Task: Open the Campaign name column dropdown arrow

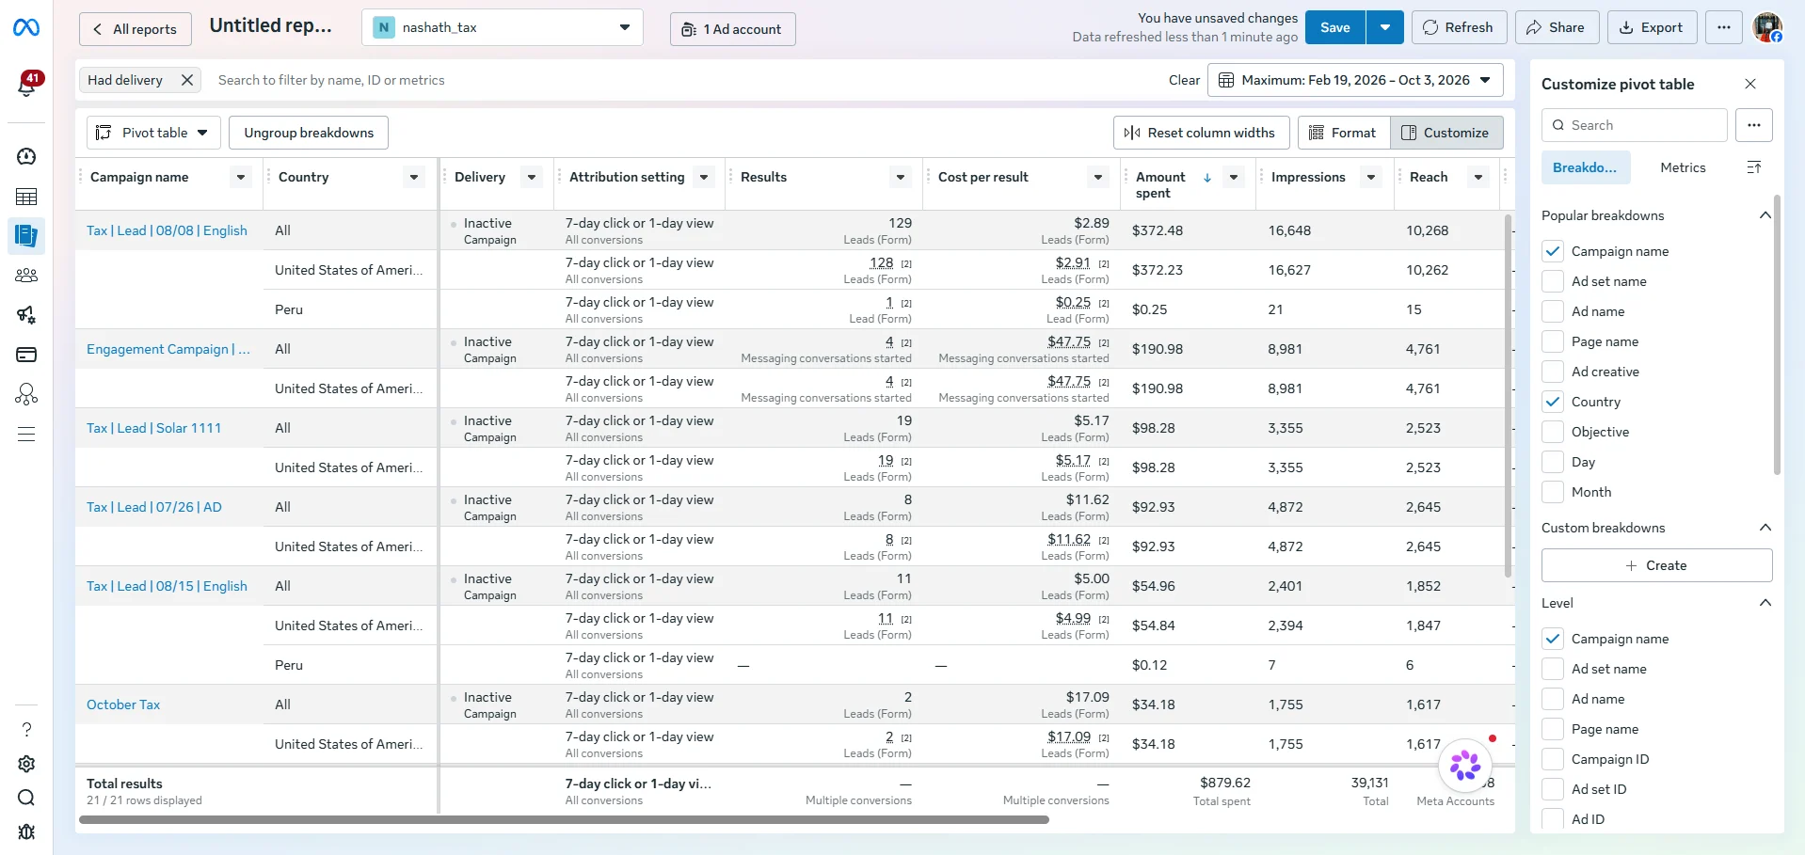Action: [x=241, y=177]
